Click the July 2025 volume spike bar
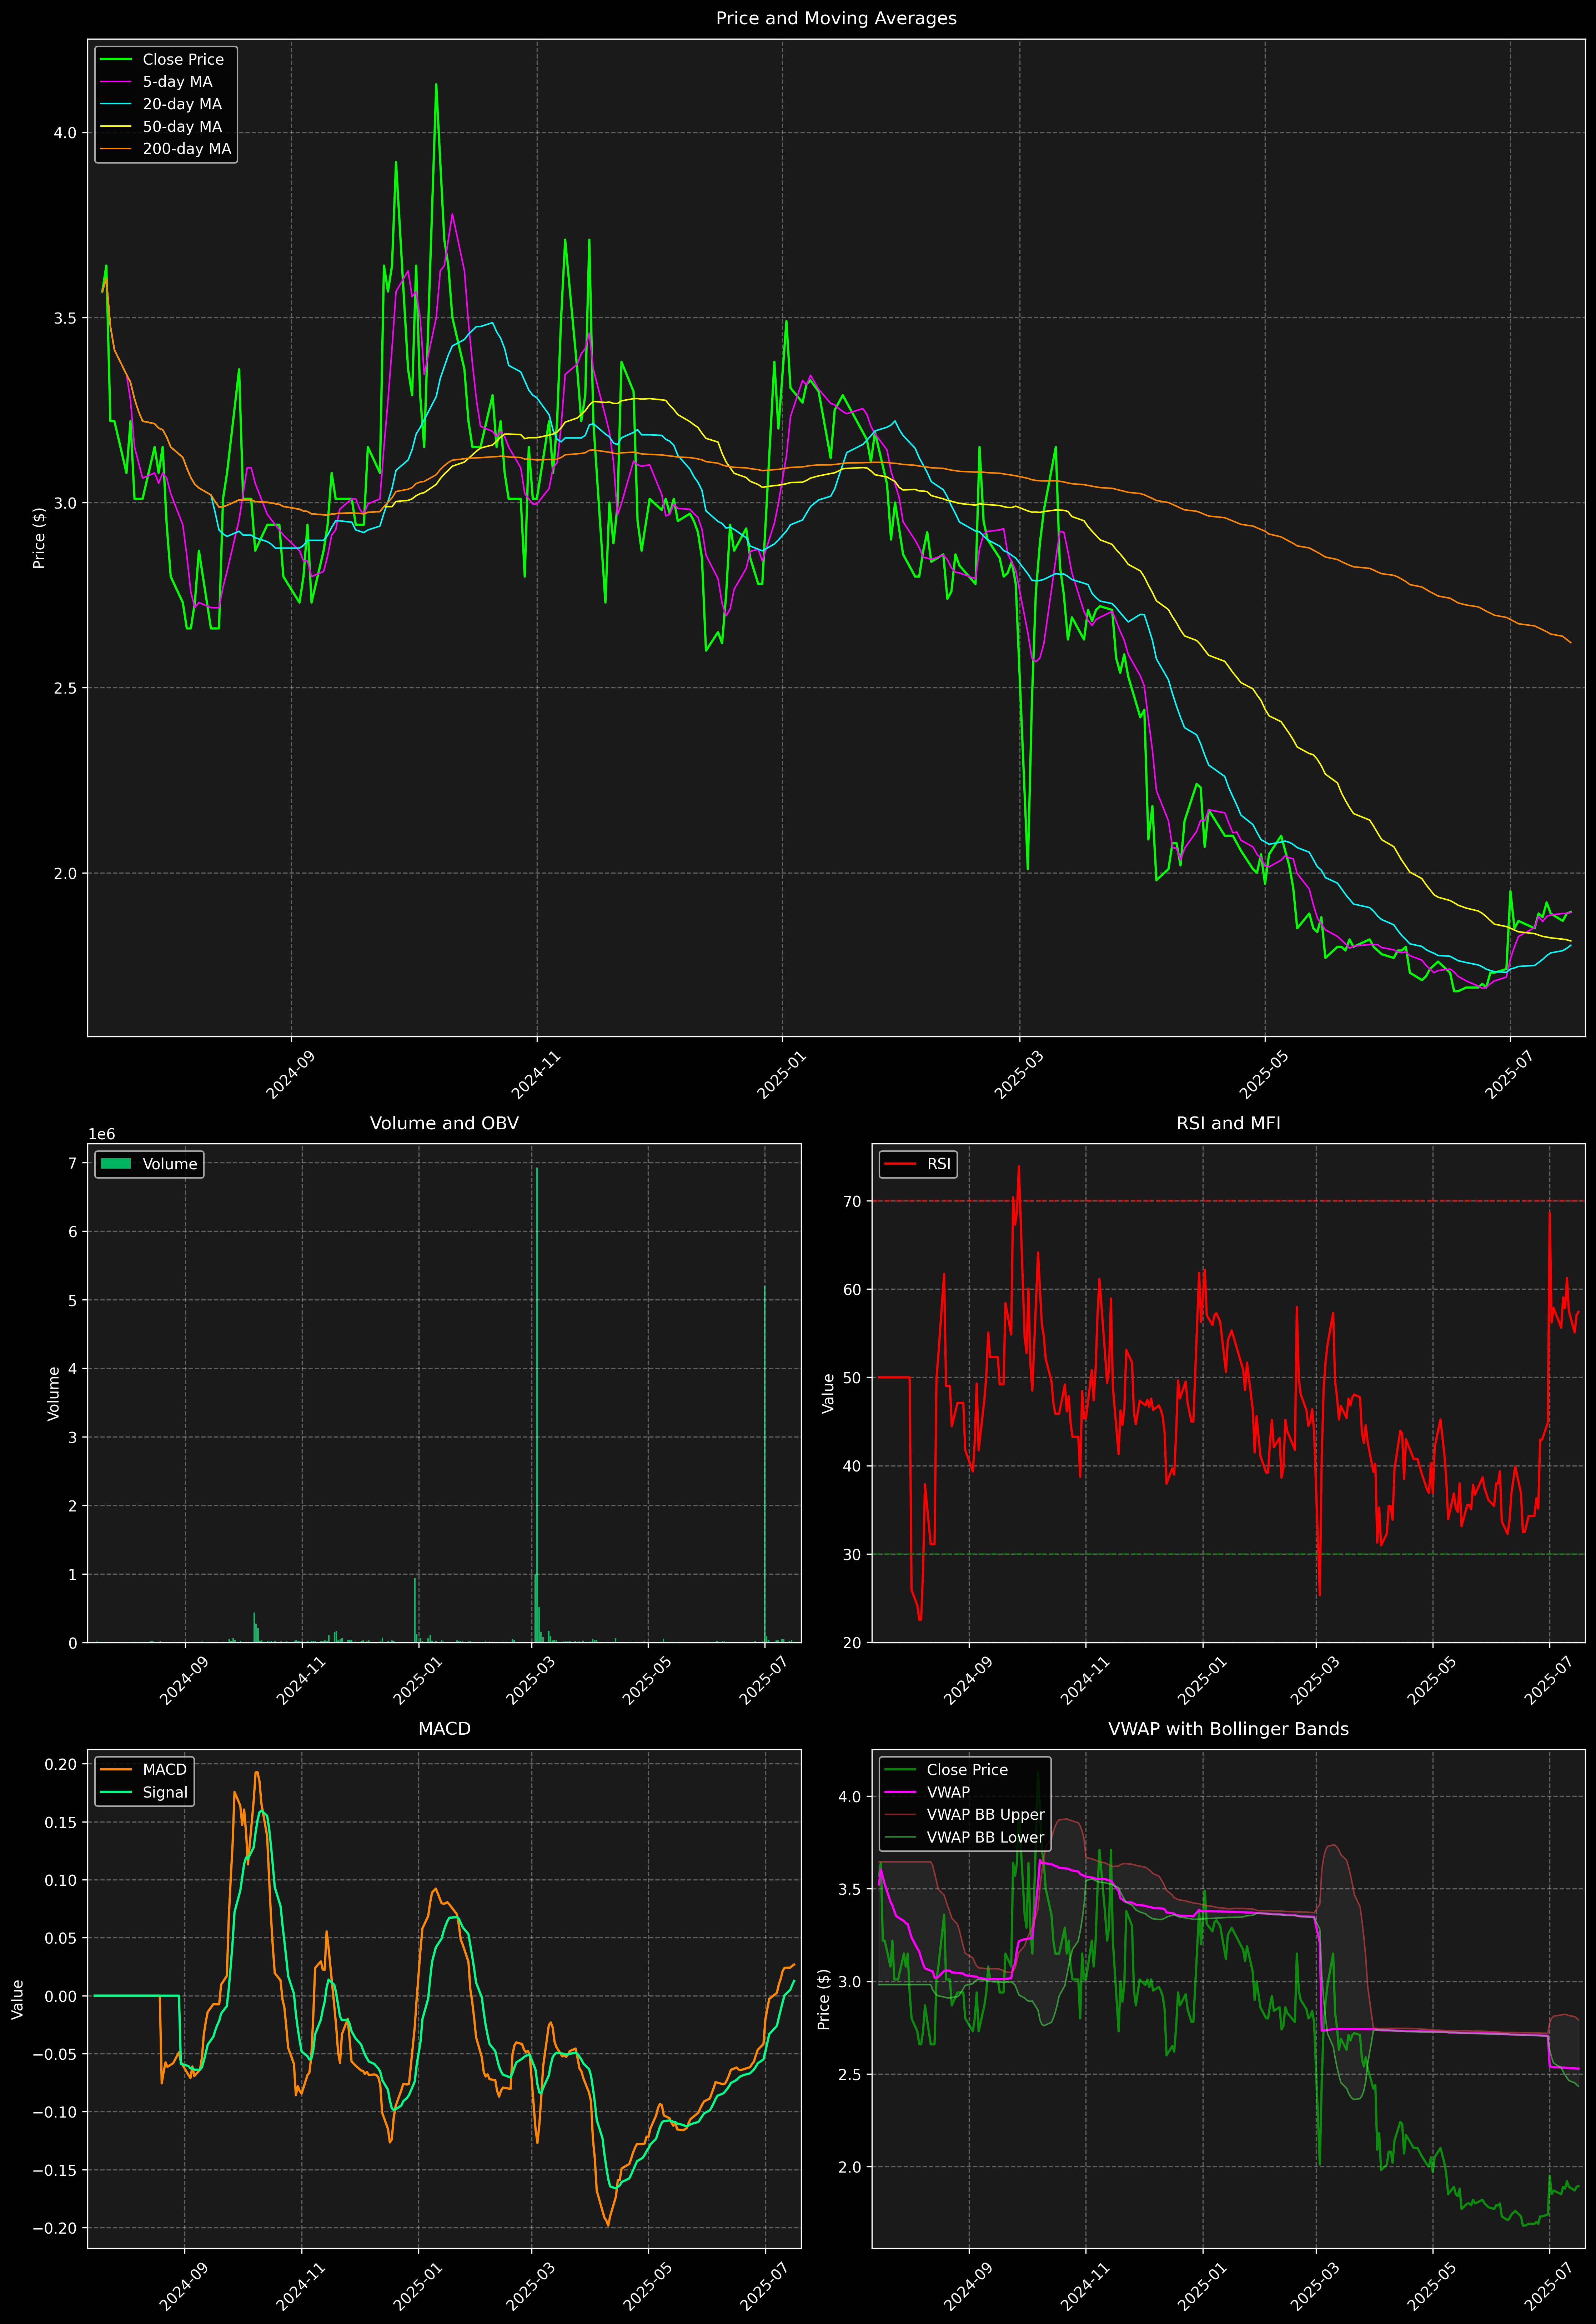Image resolution: width=1596 pixels, height=2324 pixels. (765, 1464)
